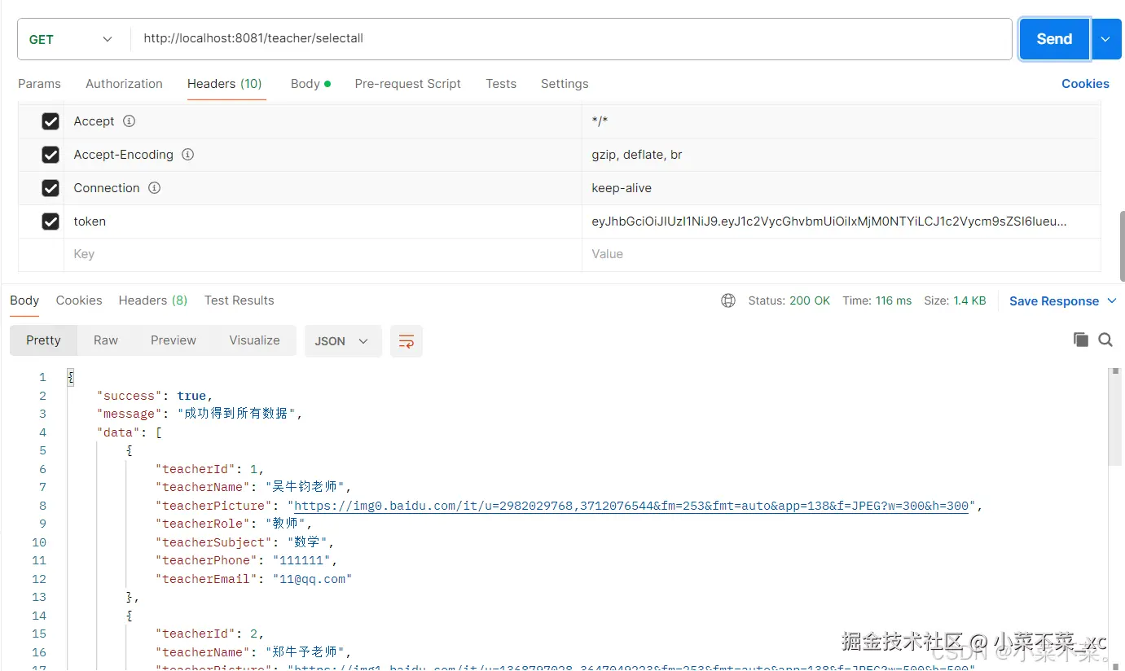Click the Accept-Encoding value gzip, deflate, br

637,155
